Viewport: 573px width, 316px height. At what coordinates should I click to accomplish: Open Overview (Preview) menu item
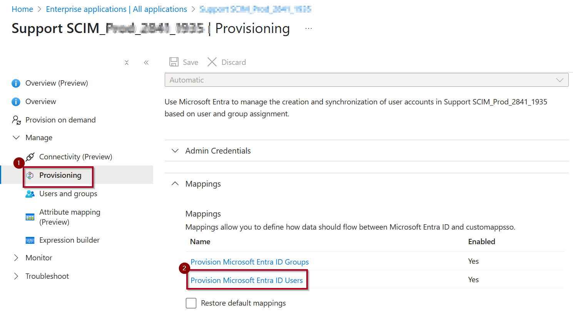coord(57,83)
